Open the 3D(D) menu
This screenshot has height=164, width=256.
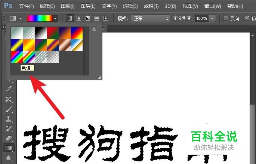point(170,6)
